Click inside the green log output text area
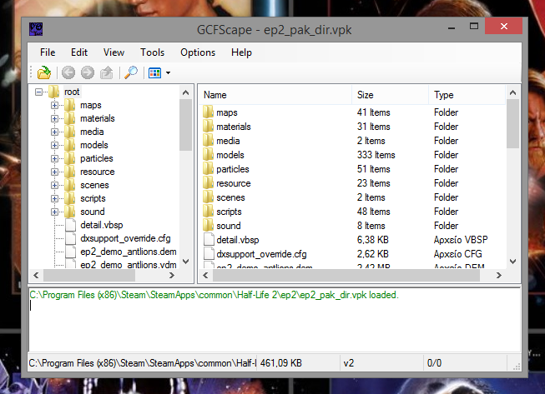The height and width of the screenshot is (394, 545). coord(275,319)
